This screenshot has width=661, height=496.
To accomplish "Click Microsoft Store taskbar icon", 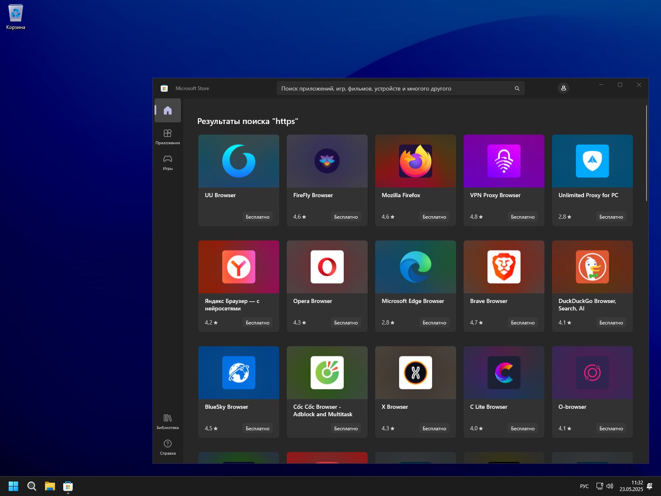I will coord(68,486).
